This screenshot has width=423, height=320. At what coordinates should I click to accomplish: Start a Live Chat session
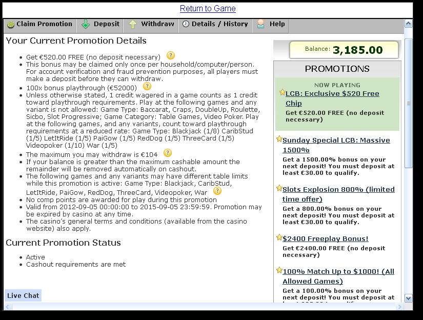(x=23, y=296)
